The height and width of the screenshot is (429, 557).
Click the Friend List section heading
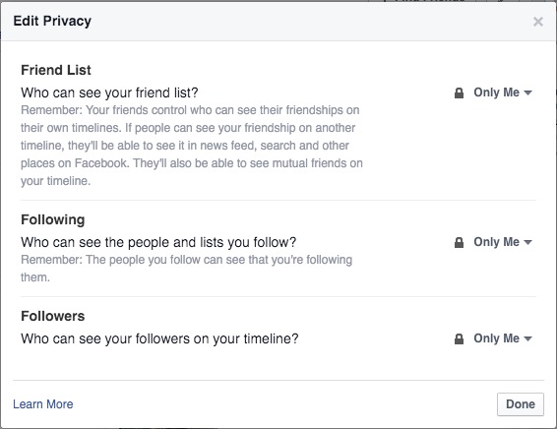coord(56,70)
